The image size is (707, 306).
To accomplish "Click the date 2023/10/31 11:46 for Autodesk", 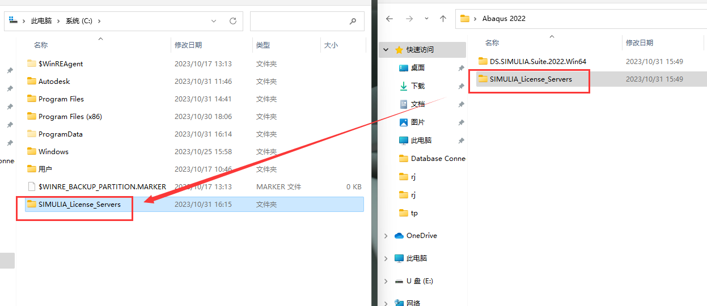I will point(203,81).
